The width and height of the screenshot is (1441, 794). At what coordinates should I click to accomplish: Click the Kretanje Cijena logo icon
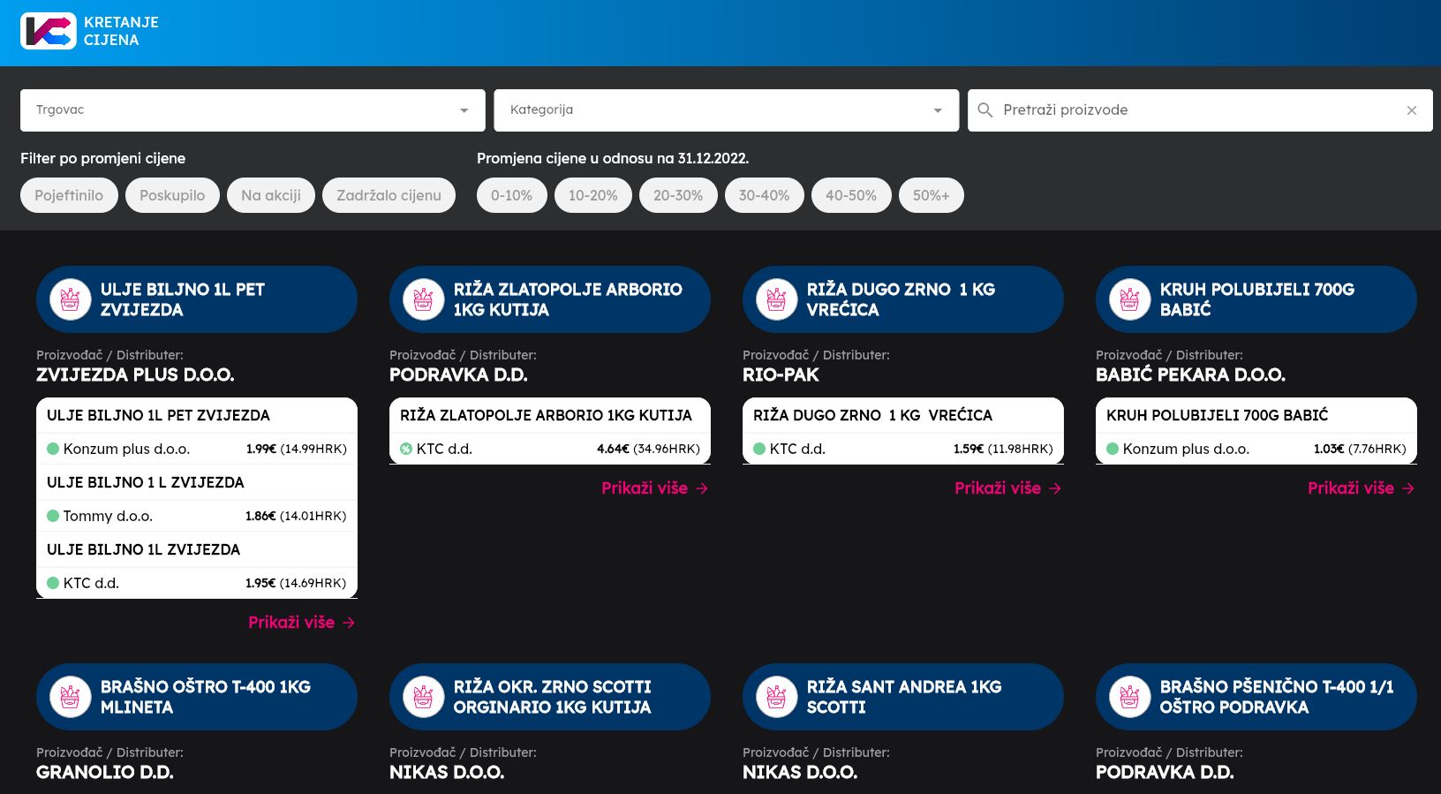click(x=48, y=31)
